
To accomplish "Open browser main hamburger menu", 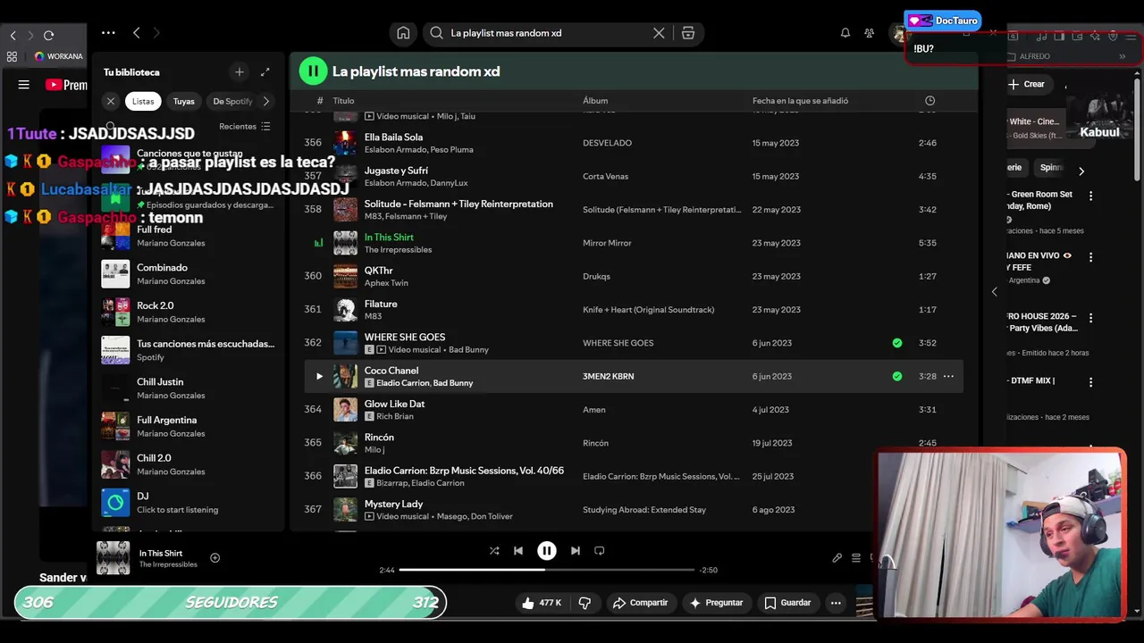I will pos(1131,36).
